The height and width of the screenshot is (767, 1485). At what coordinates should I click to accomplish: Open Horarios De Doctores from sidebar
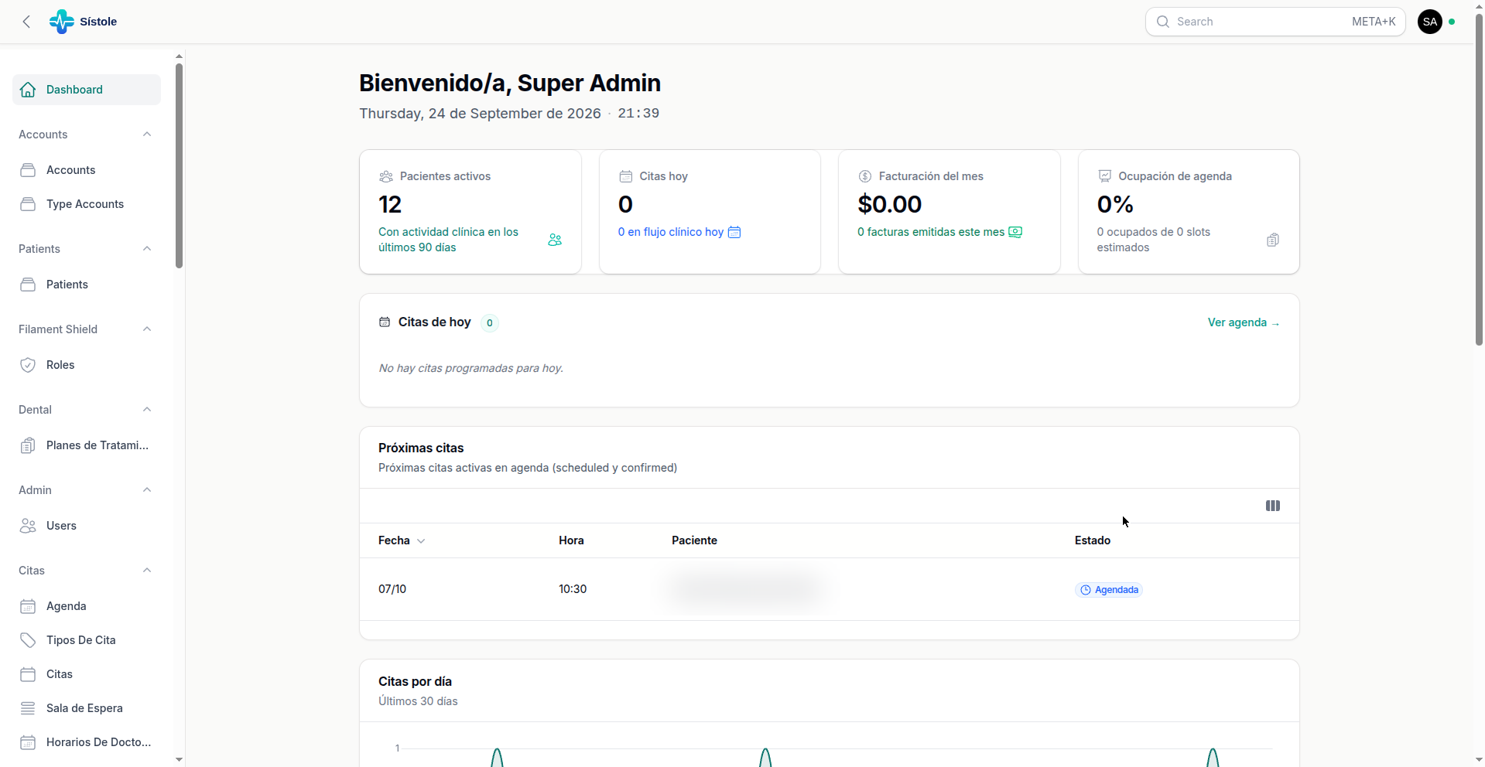(x=87, y=742)
